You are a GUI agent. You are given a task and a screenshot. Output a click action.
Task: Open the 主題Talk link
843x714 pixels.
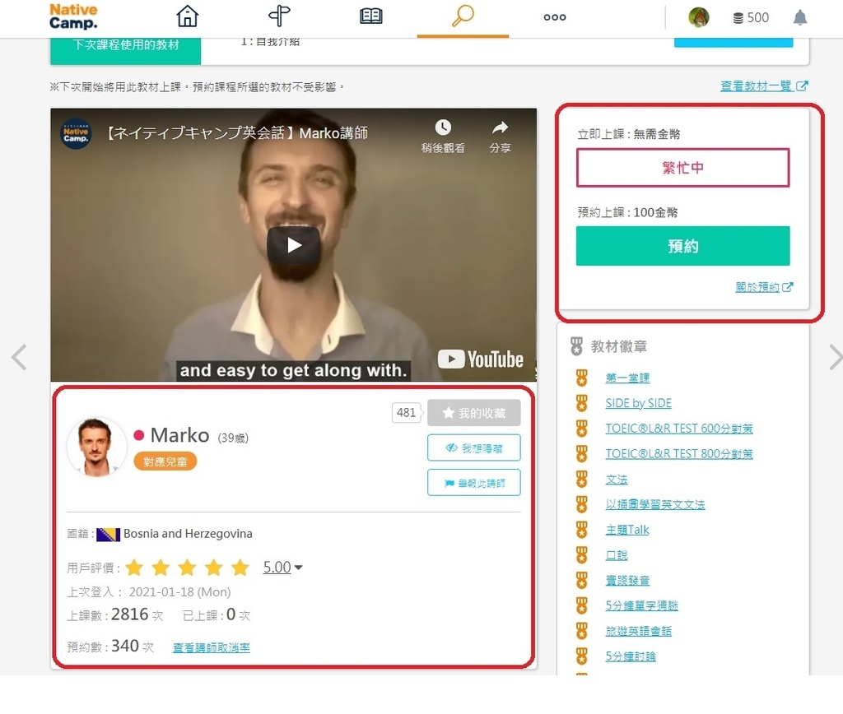point(626,530)
